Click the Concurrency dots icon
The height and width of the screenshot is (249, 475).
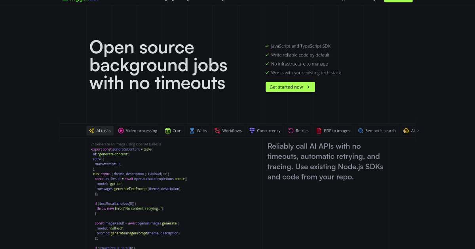pos(252,130)
